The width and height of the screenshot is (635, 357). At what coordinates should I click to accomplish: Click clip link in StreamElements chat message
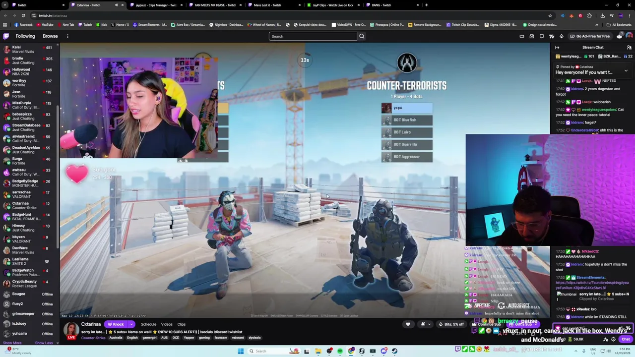(x=592, y=285)
